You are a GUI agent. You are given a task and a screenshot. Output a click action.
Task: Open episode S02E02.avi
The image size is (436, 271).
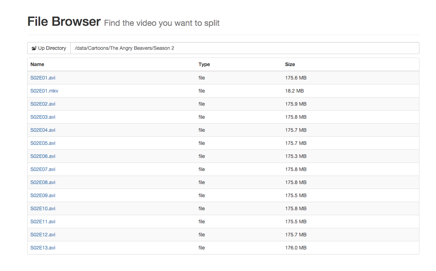click(x=43, y=104)
